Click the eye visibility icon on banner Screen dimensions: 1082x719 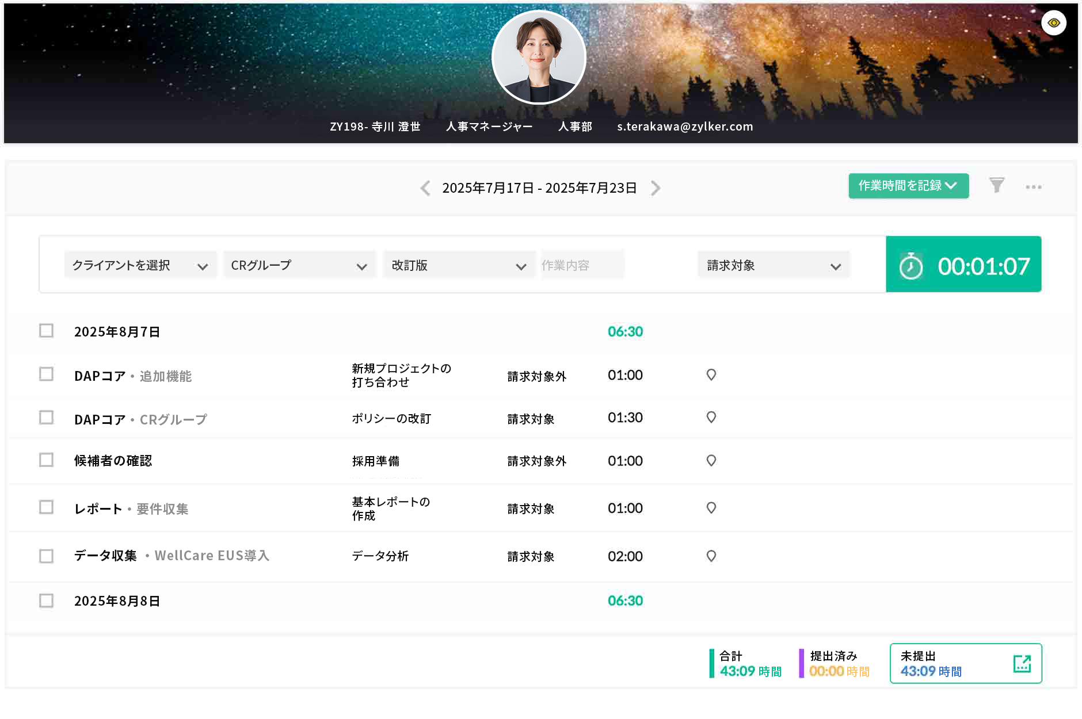[x=1053, y=23]
